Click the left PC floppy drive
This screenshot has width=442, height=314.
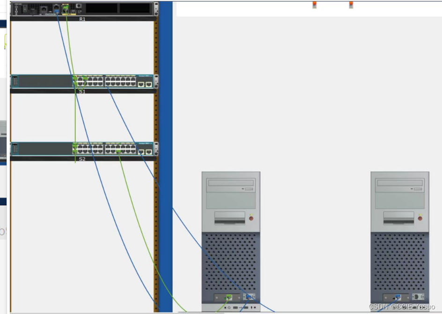coord(229,218)
